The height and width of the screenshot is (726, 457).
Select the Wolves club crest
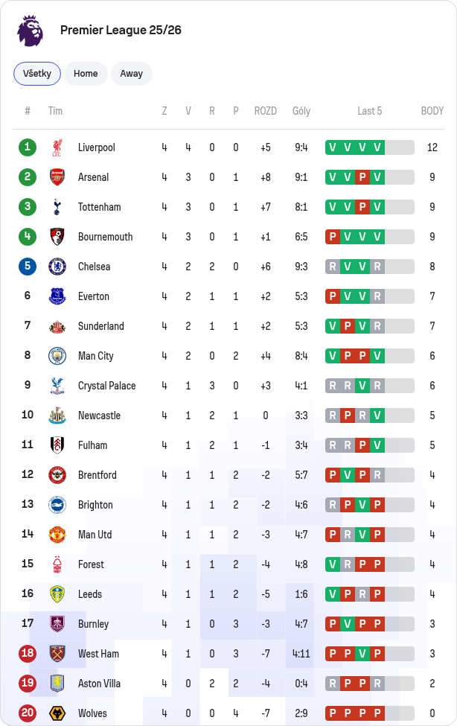[57, 713]
